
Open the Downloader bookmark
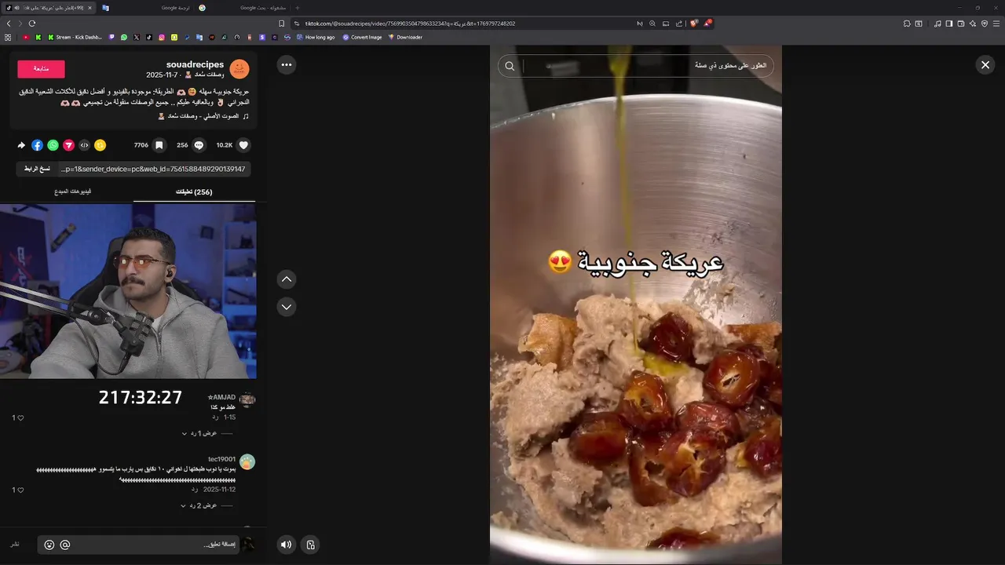point(405,37)
